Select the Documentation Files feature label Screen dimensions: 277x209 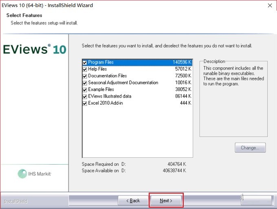pyautogui.click(x=108, y=76)
